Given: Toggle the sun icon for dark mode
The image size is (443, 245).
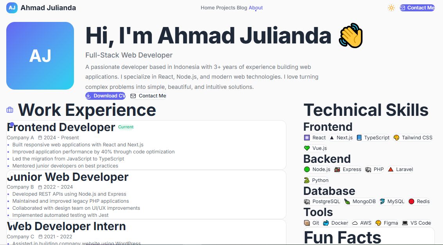Looking at the screenshot, I should [391, 7].
